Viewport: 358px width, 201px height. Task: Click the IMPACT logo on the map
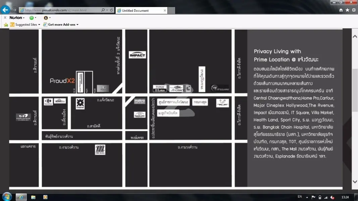pyautogui.click(x=137, y=55)
